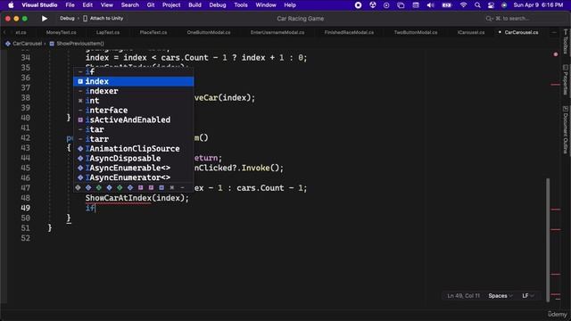Toggle the keyword (x) completion filter icon
This screenshot has width=571, height=321.
pyautogui.click(x=172, y=187)
